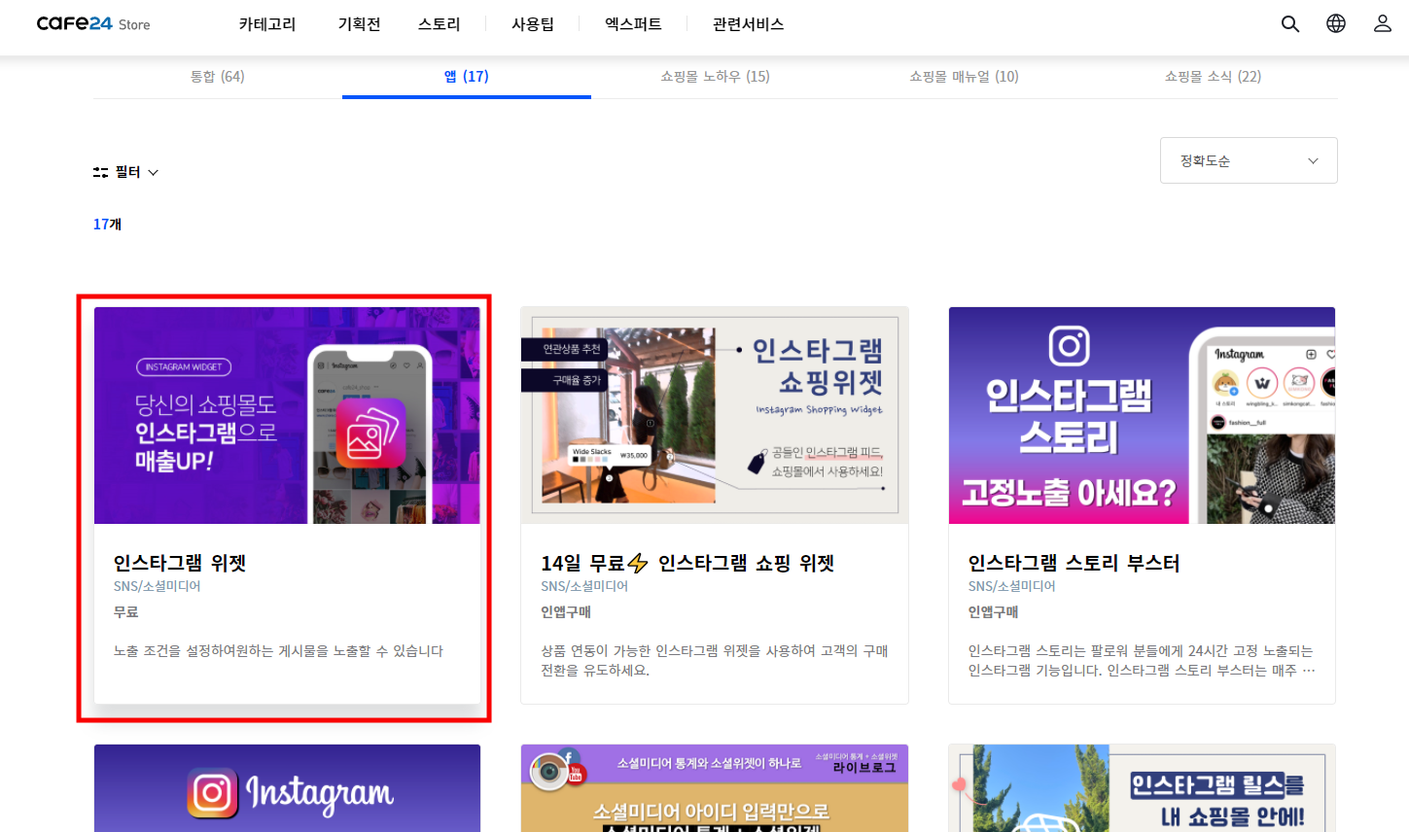Click 인앱구매 under 인스타그램 쇼핑 위젯

[566, 612]
